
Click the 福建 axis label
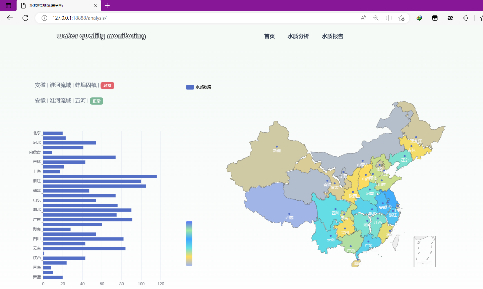click(x=37, y=190)
